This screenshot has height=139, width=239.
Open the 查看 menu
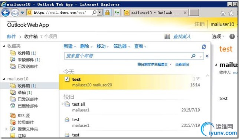tap(140, 46)
